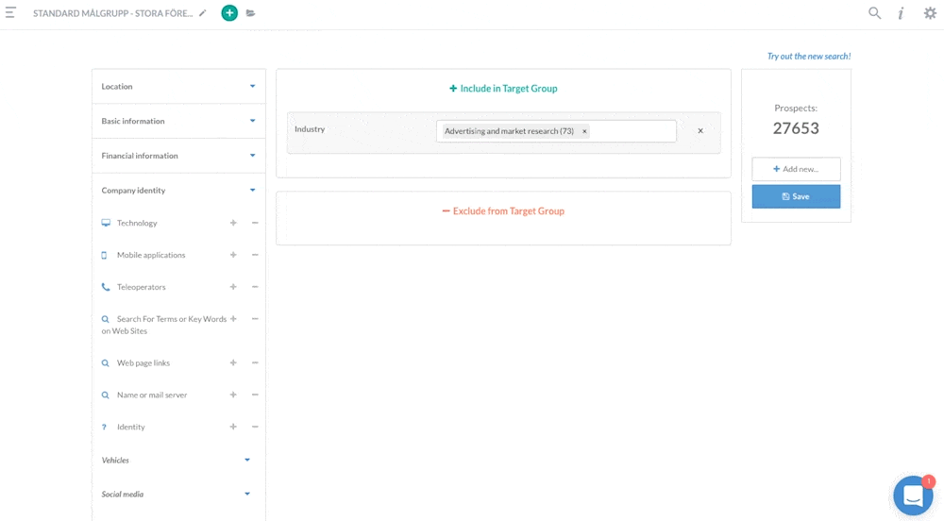Open the folder icon in top bar
Screen dimensions: 944x521
(x=251, y=13)
